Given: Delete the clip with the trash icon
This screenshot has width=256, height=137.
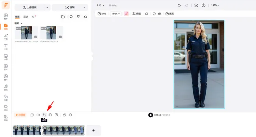Looking at the screenshot, I should click(70, 115).
